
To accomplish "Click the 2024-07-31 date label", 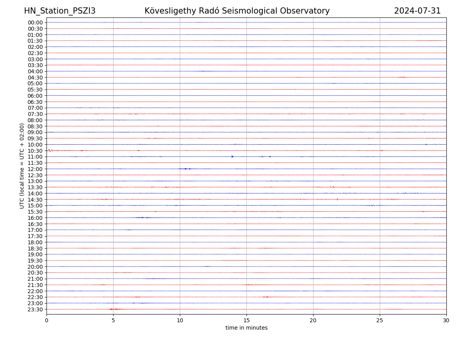I will (417, 11).
